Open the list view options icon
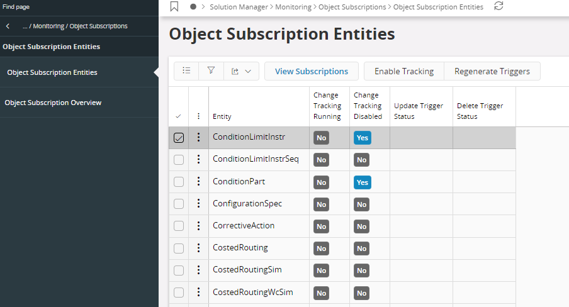Image resolution: width=569 pixels, height=307 pixels. [186, 71]
